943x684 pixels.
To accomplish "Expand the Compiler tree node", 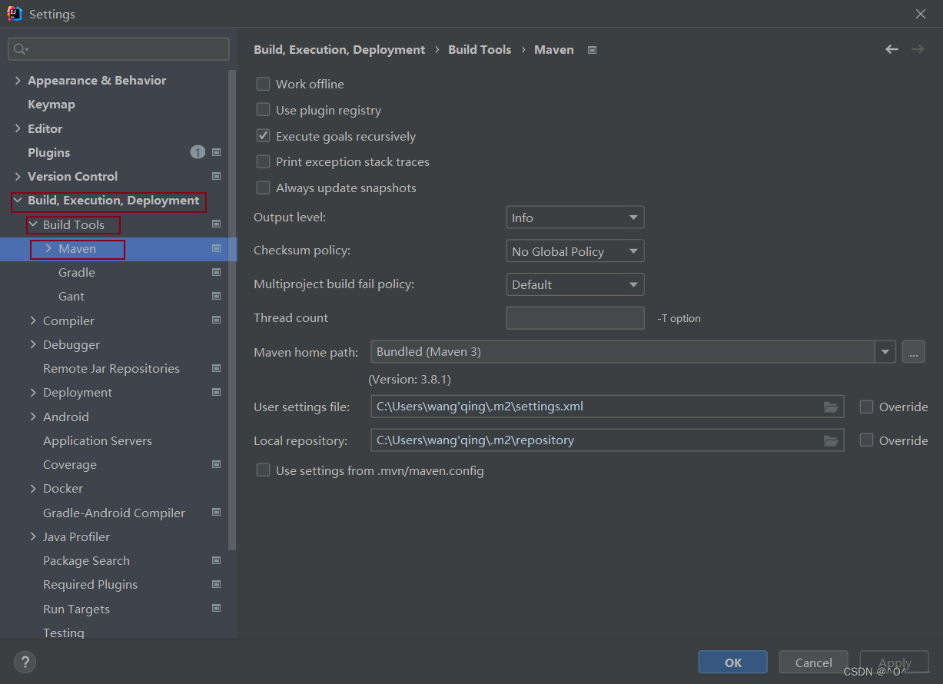I will (33, 320).
